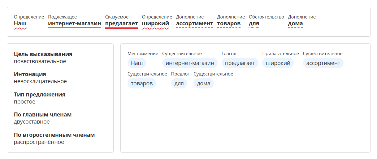Select the 'интернет-магазин' noun chip
377x159 pixels.
click(x=190, y=63)
